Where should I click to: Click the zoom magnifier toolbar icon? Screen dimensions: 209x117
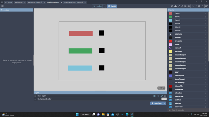pos(199,6)
